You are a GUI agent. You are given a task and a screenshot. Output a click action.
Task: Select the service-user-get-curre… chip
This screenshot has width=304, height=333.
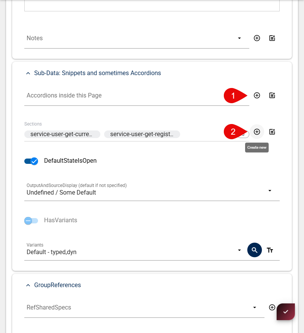(x=62, y=134)
